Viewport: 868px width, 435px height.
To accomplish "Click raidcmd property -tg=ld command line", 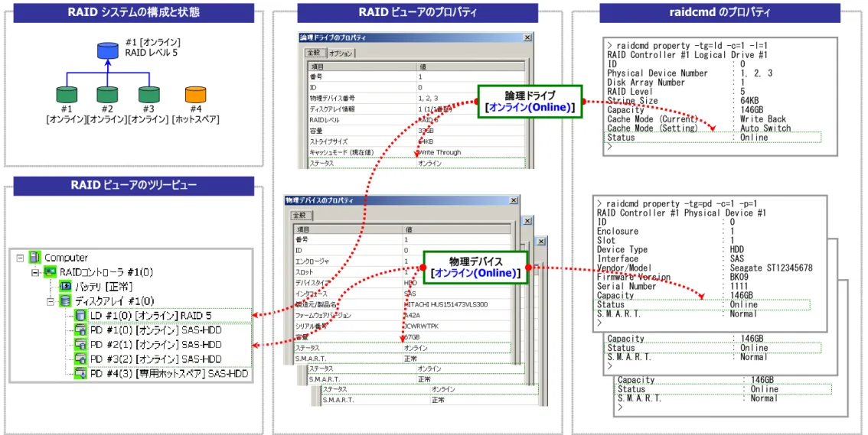I will [687, 45].
